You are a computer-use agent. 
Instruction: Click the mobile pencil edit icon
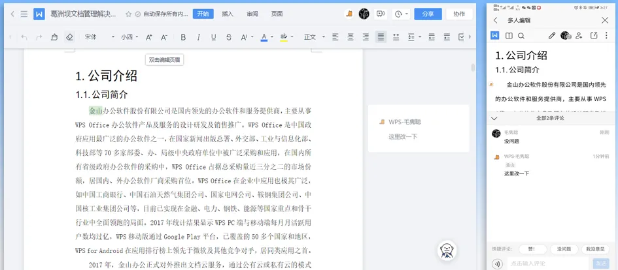tap(552, 36)
